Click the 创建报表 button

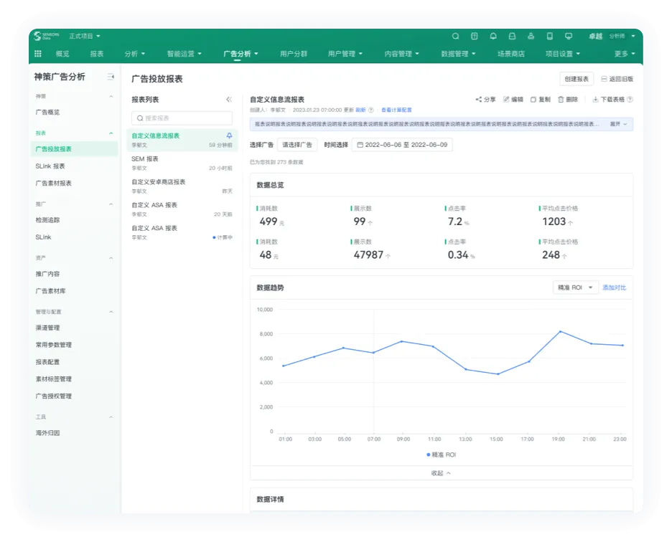click(x=577, y=79)
